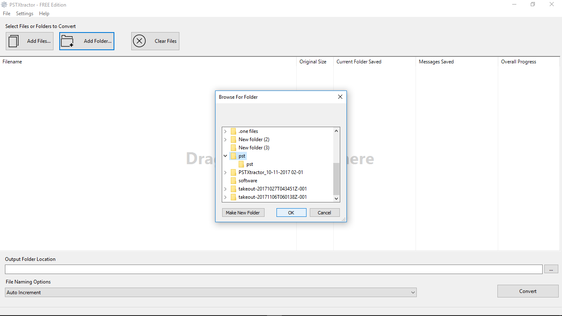The image size is (562, 316).
Task: Click OK in Browse For Folder dialog
Action: tap(291, 213)
